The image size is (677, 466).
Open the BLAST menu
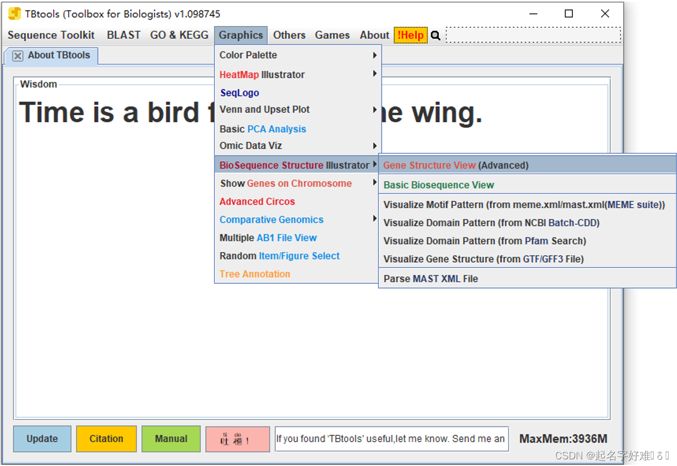coord(124,35)
